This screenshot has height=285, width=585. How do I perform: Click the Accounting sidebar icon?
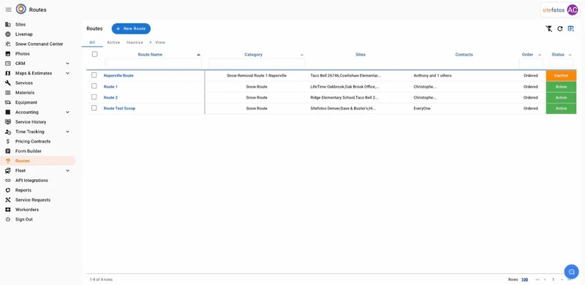click(x=8, y=112)
